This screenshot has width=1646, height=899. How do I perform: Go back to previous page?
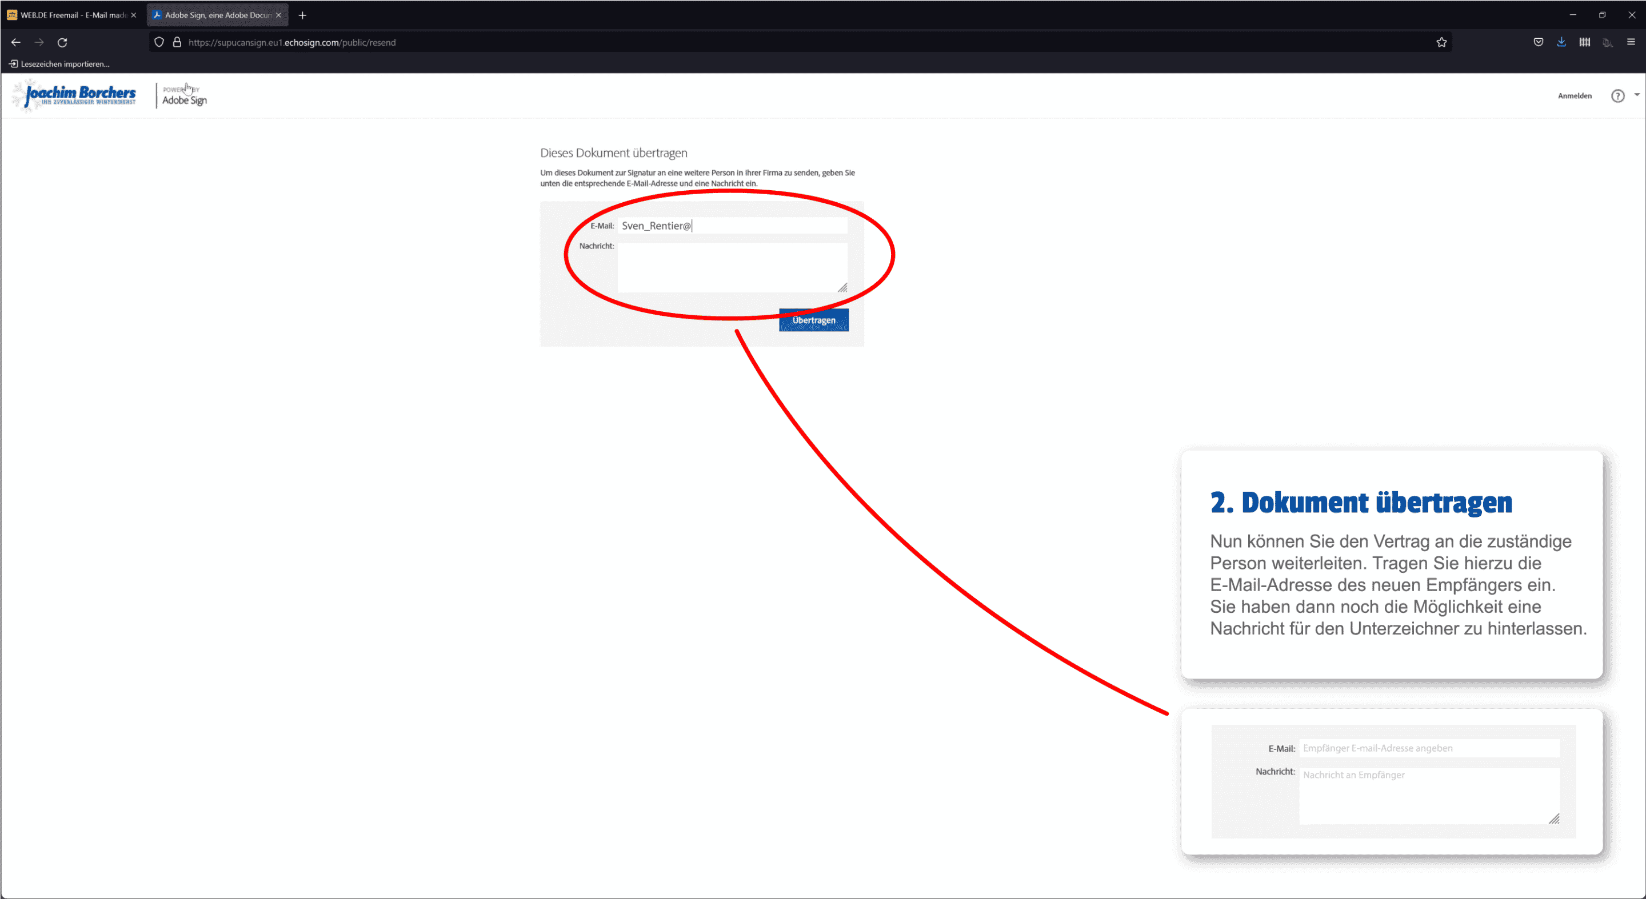click(16, 42)
